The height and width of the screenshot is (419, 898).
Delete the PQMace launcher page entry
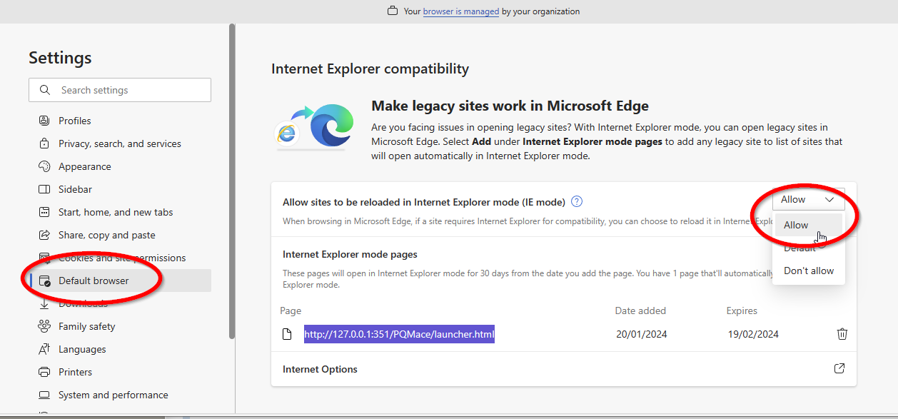click(x=842, y=333)
